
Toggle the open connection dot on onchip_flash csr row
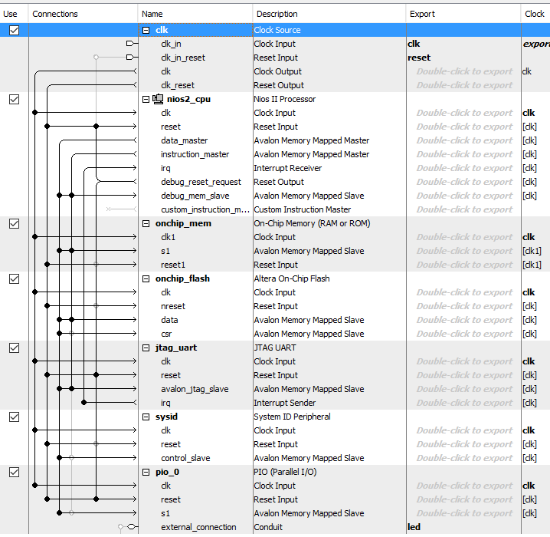71,334
